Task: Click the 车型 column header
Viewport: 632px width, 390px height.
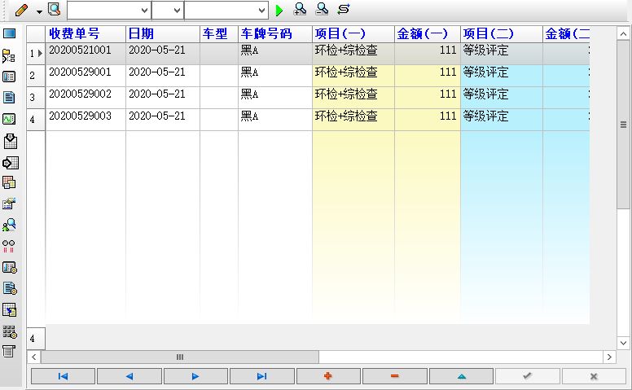Action: [219, 34]
